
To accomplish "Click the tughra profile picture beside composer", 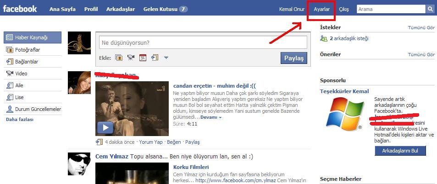I will [79, 43].
